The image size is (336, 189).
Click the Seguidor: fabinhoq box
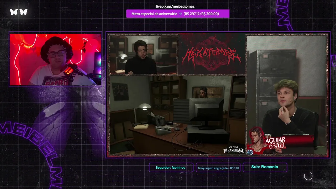(x=171, y=167)
